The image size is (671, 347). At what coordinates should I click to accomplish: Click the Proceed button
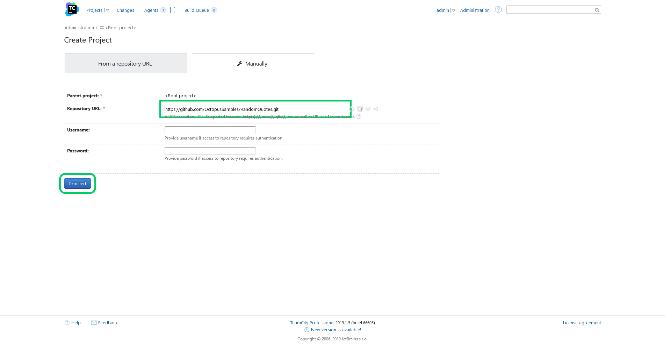(x=78, y=183)
